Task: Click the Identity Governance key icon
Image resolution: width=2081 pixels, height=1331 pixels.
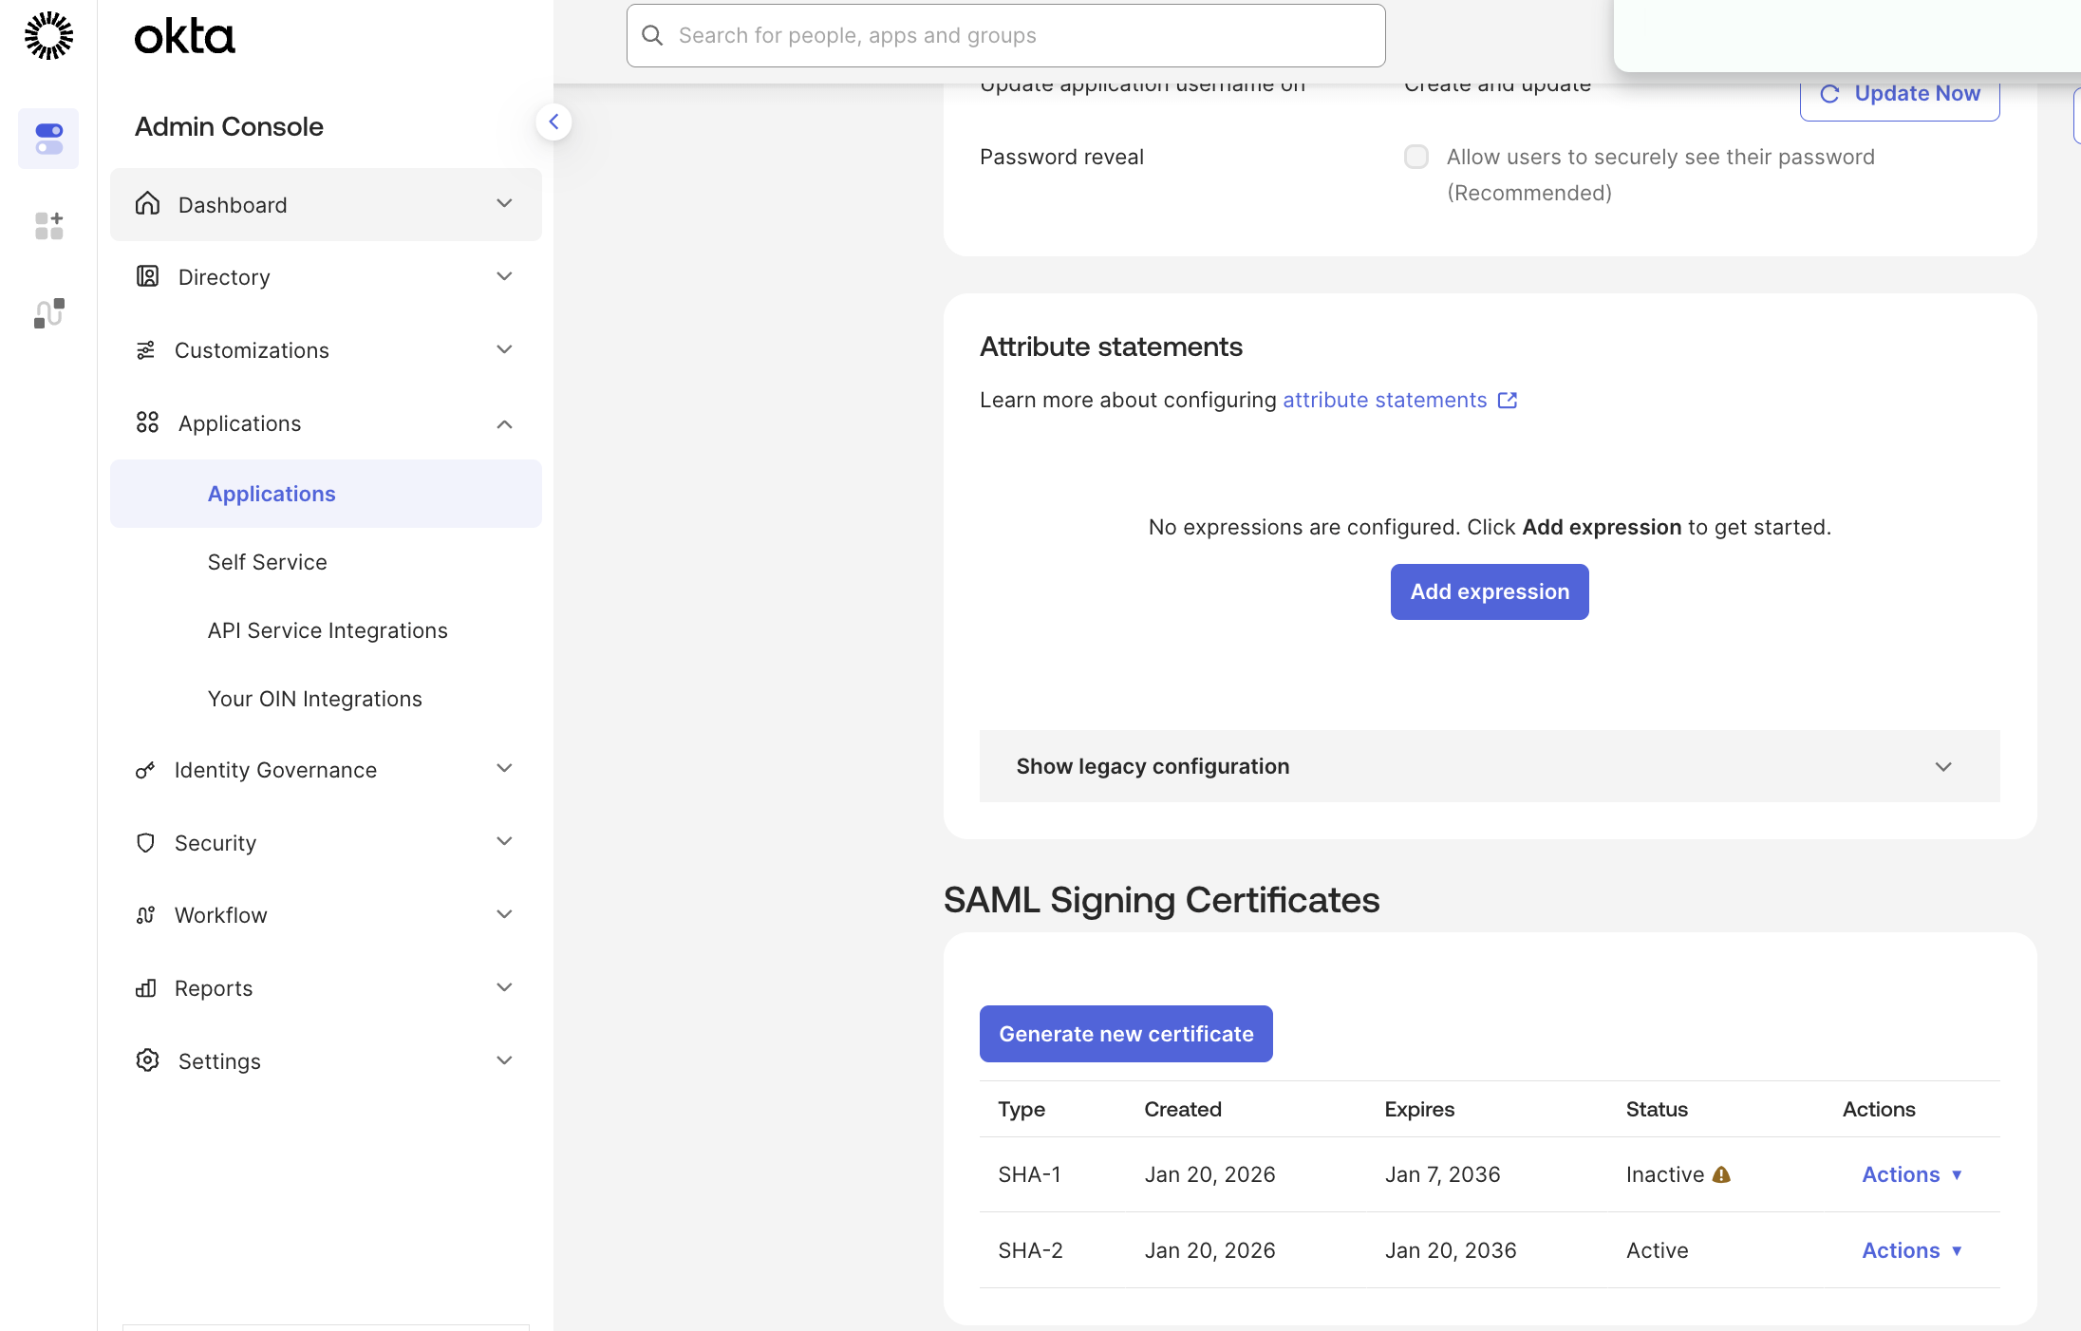Action: (x=145, y=770)
